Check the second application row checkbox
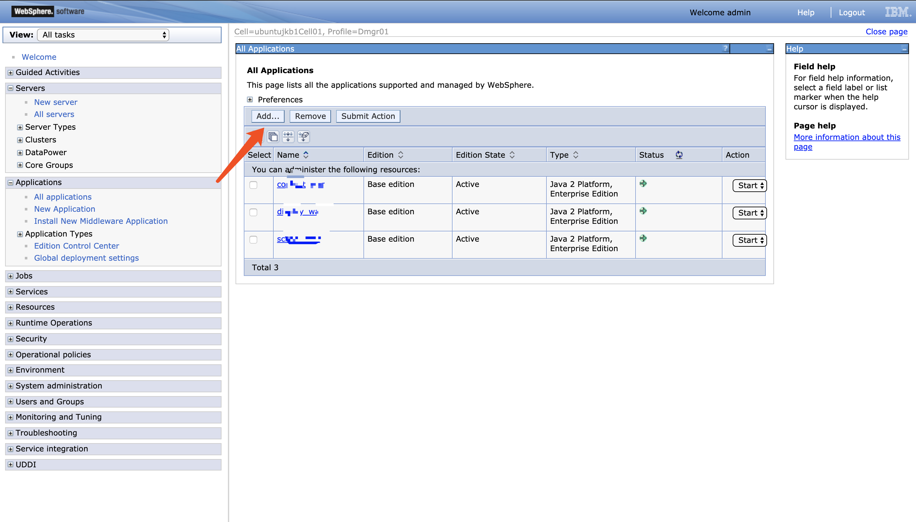The width and height of the screenshot is (916, 522). coord(253,212)
